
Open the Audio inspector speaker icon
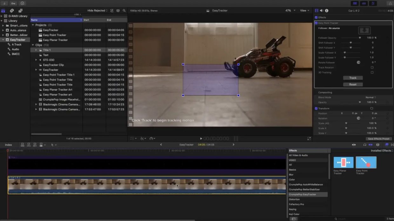(322, 10)
